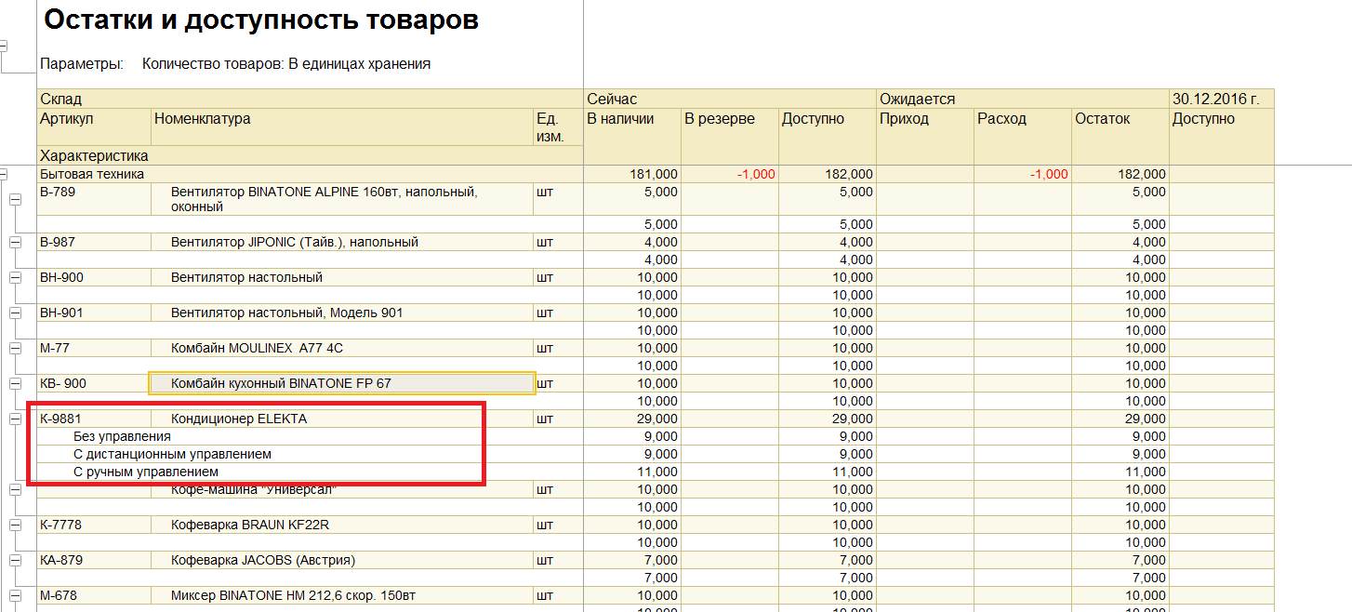This screenshot has width=1352, height=612.
Task: Collapse the KA-879 Кофеварка JACOBS group
Action: point(15,560)
